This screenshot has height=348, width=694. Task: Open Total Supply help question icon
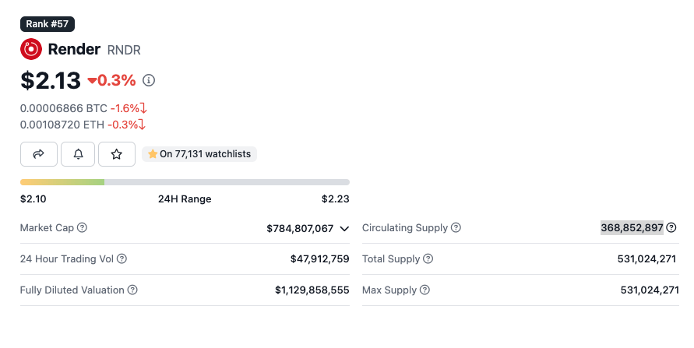pos(428,258)
